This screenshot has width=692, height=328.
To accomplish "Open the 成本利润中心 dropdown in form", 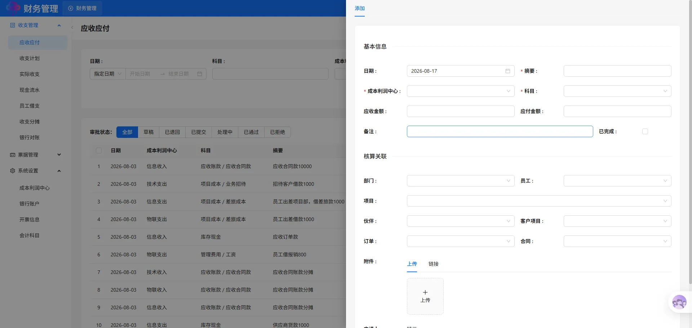I will click(x=461, y=91).
